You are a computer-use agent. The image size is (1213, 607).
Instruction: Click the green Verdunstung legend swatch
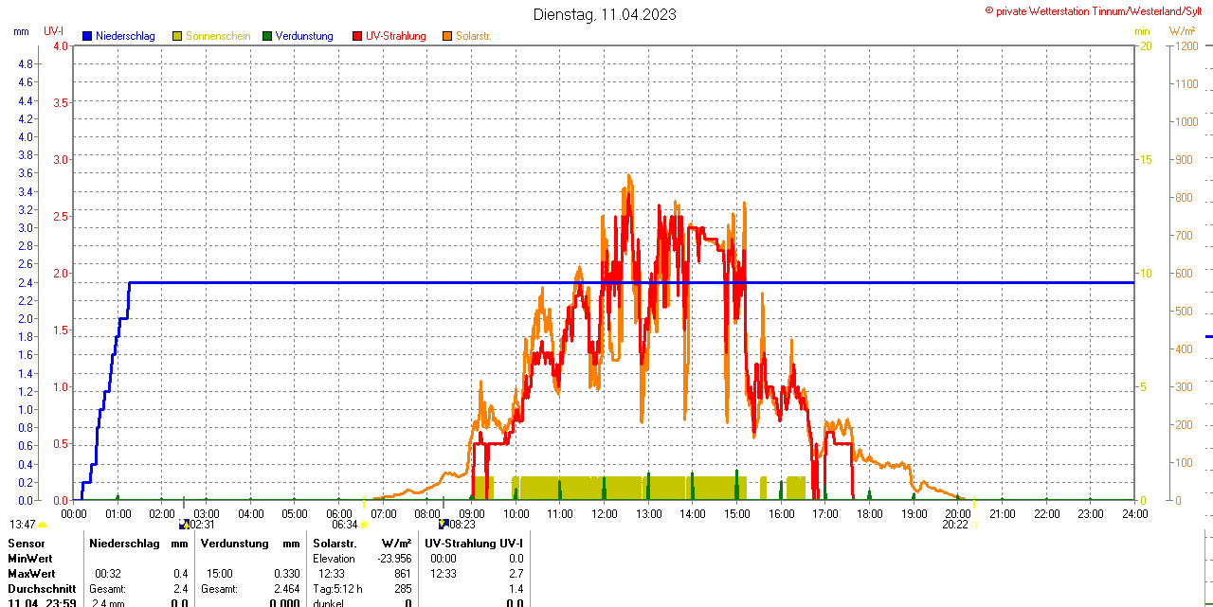[x=267, y=36]
